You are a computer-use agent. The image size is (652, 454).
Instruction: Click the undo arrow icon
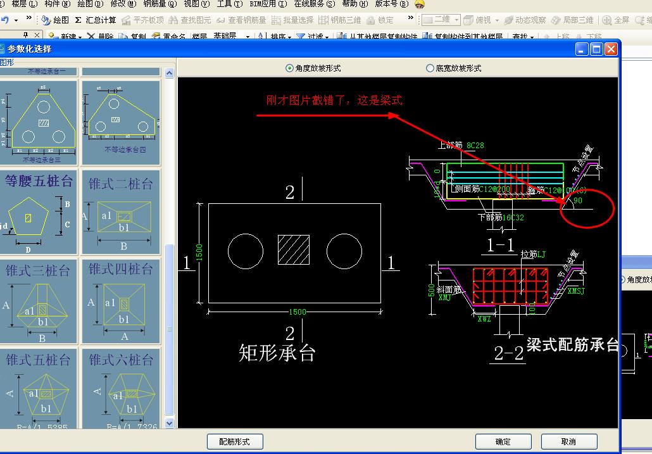tap(5, 20)
